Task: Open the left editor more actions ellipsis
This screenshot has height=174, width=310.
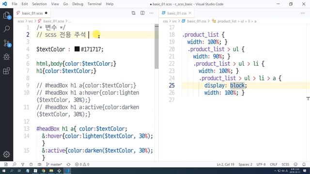Action: coord(152,13)
